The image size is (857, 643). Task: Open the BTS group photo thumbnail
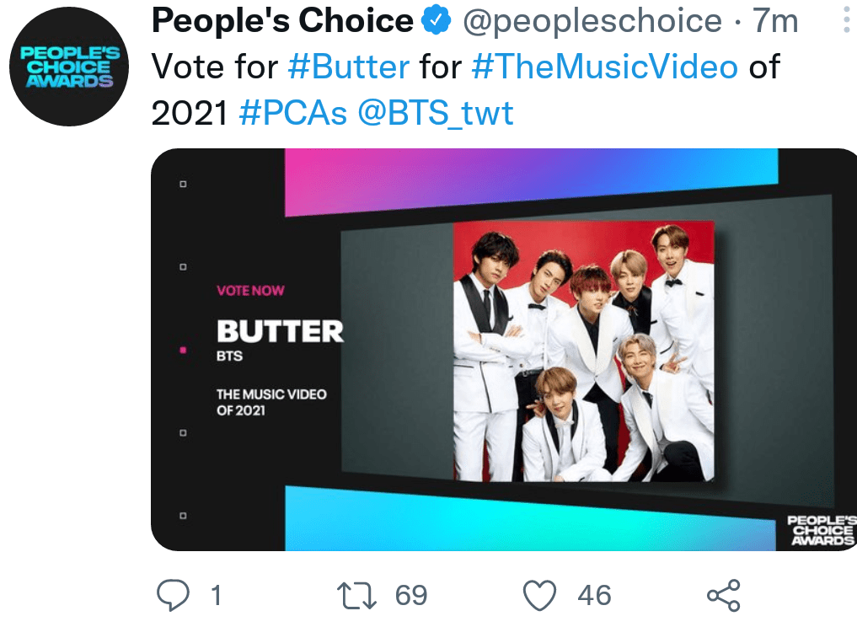(583, 351)
